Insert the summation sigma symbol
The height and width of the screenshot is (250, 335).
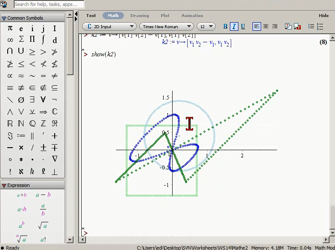point(21,39)
